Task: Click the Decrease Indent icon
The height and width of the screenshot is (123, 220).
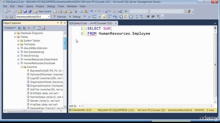Action: click(x=148, y=17)
